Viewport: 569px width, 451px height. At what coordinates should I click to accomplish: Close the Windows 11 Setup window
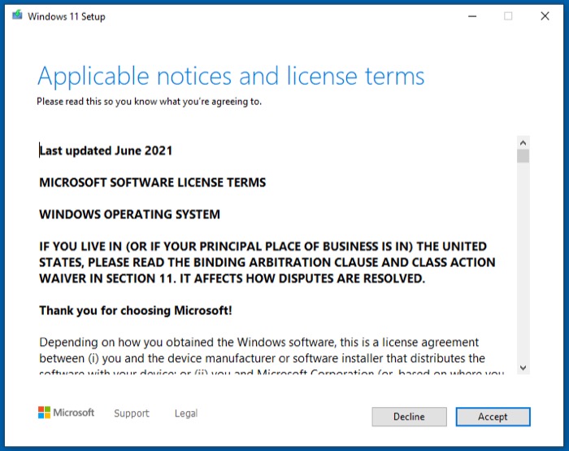pyautogui.click(x=545, y=16)
